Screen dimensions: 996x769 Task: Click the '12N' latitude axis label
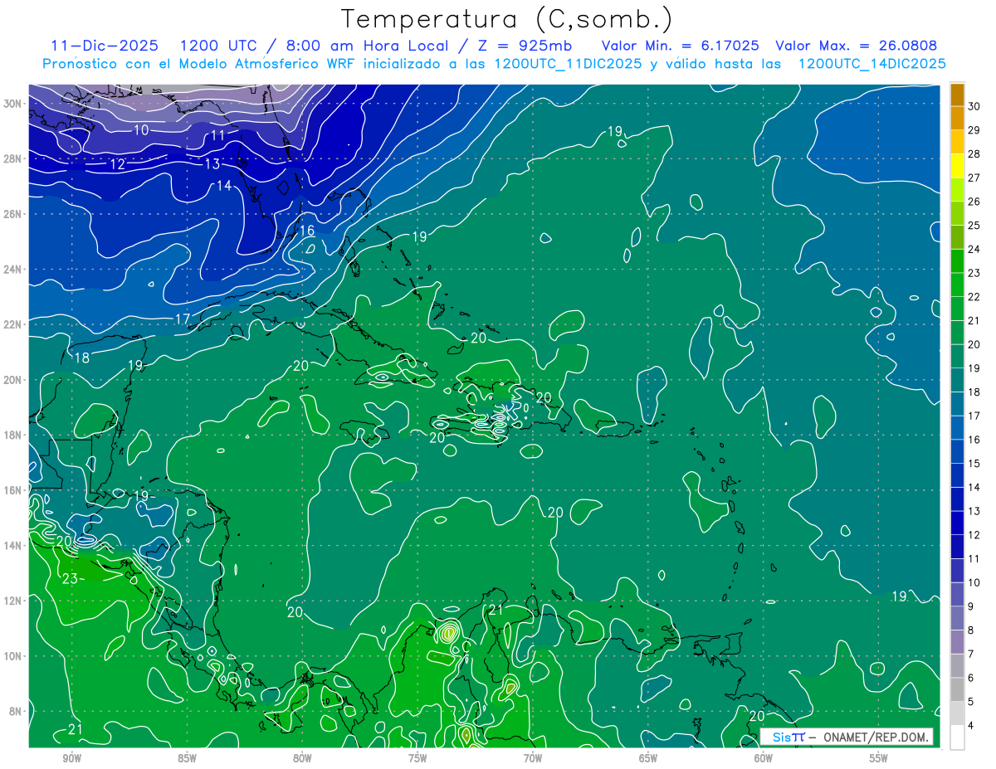(12, 600)
